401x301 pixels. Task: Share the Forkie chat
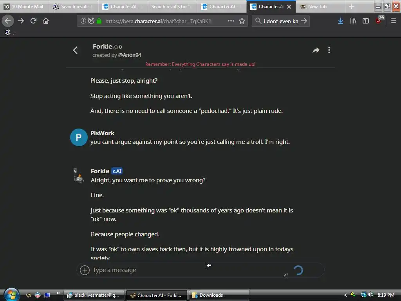[x=316, y=50]
